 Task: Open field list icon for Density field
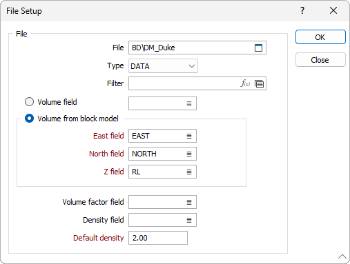tap(189, 220)
